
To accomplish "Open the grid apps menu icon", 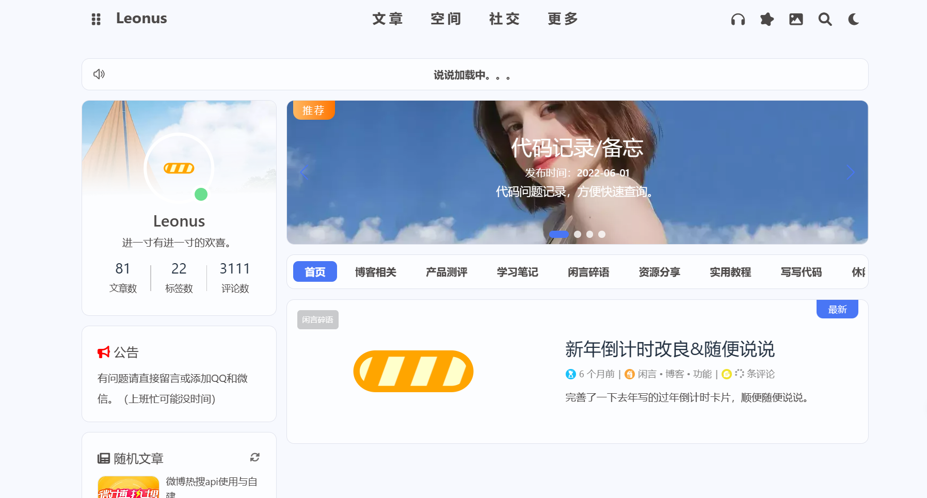I will 96,19.
